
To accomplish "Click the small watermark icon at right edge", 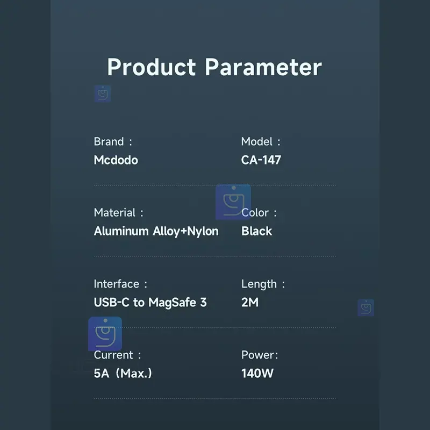I will tap(365, 307).
